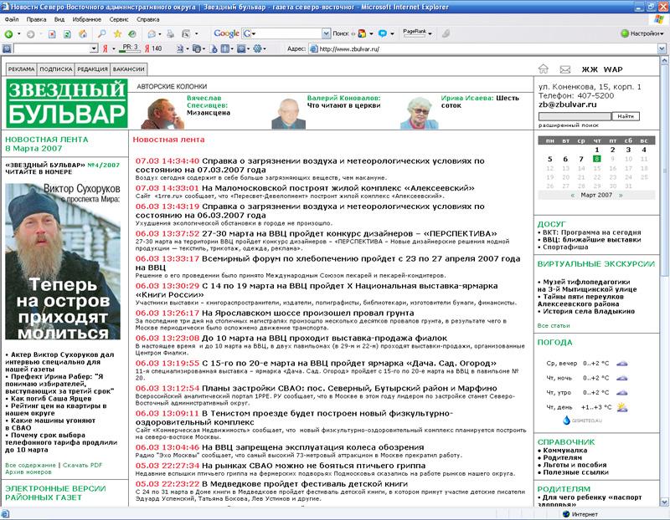Switch to the ПОДПИСКА tab
The image size is (670, 520).
pos(56,69)
